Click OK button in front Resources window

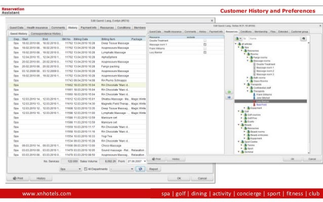coord(292,159)
